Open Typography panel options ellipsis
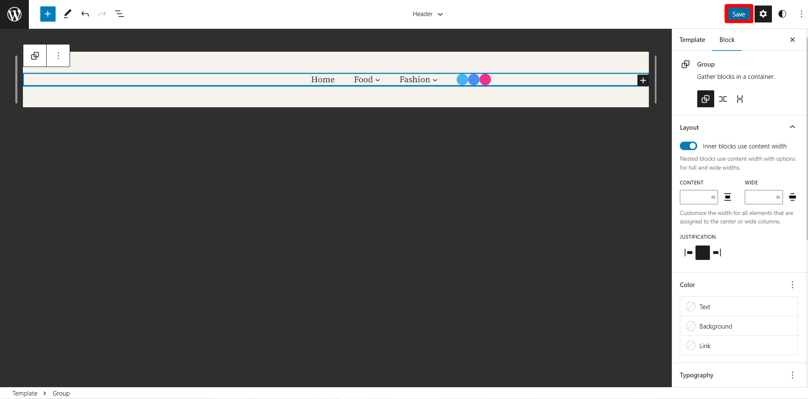808x399 pixels. (x=792, y=375)
